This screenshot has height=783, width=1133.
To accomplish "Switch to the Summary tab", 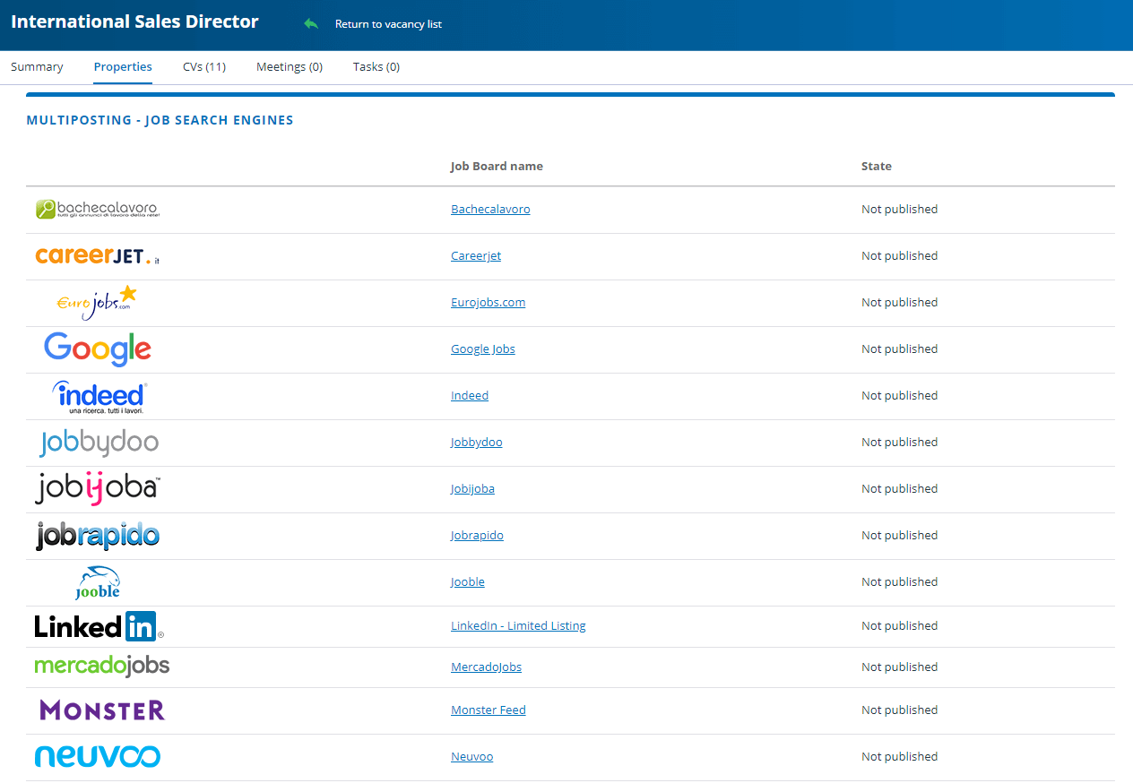I will (x=37, y=66).
